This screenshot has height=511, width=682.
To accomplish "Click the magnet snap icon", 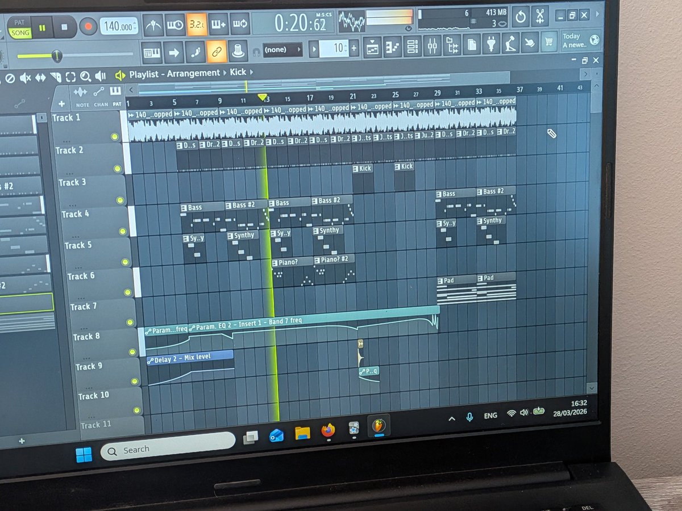I will point(256,51).
